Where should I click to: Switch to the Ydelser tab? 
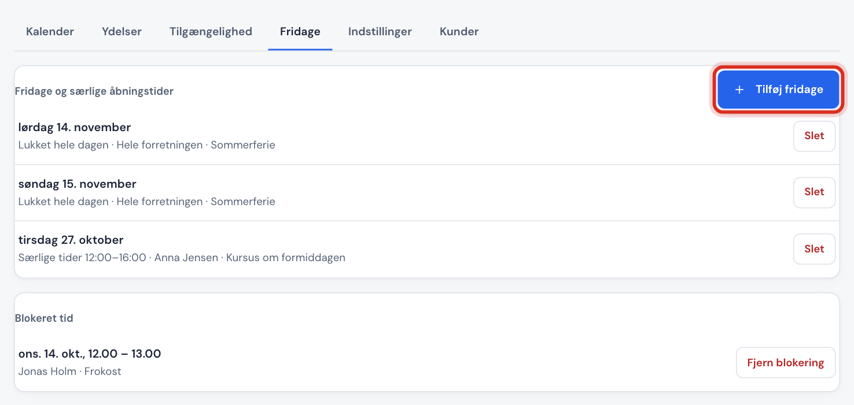(x=122, y=32)
